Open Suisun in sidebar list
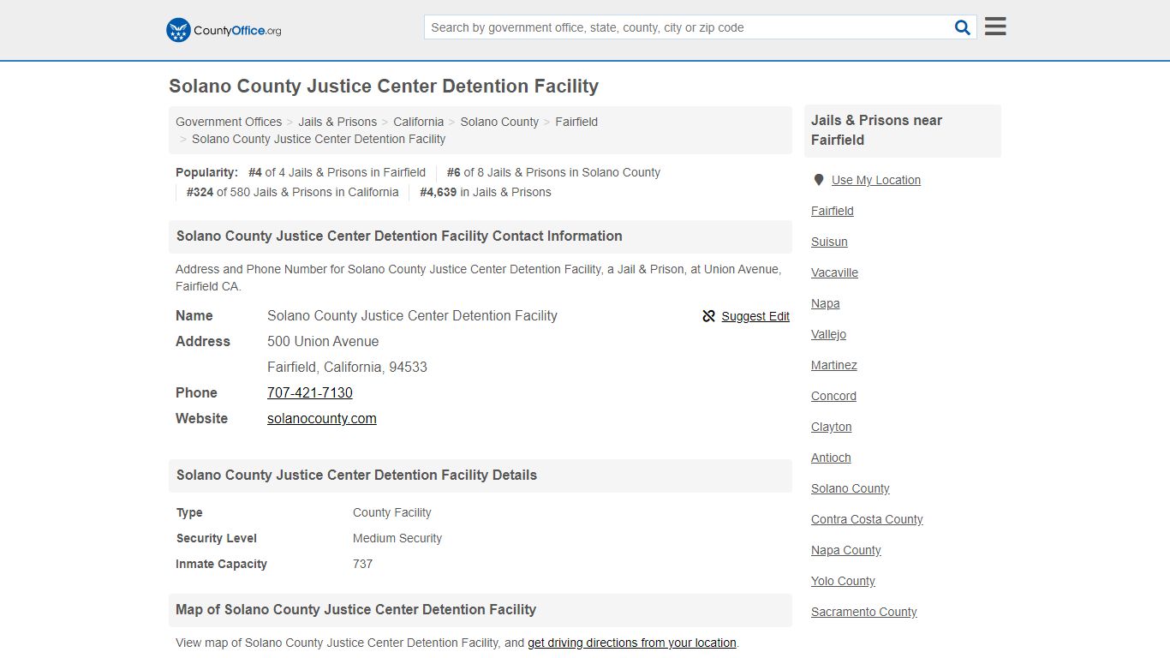 click(x=829, y=242)
